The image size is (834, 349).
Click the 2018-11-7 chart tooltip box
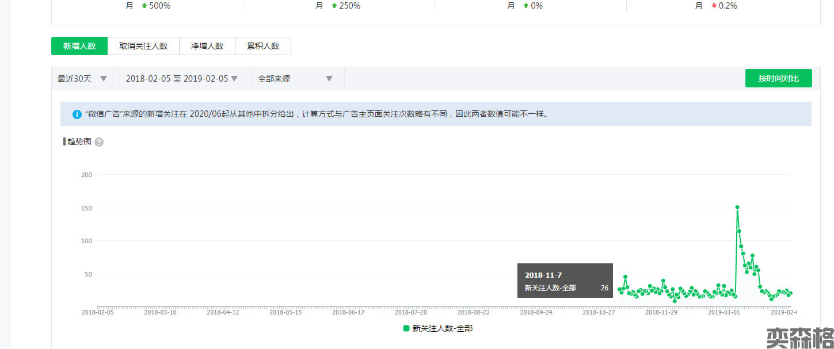click(x=565, y=281)
